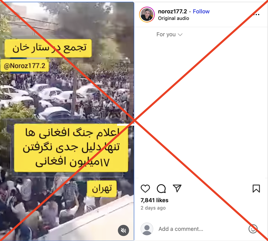Image resolution: width=268 pixels, height=241 pixels.
Task: Click the @Noroz177.2 watermark tag on video
Action: 25,66
